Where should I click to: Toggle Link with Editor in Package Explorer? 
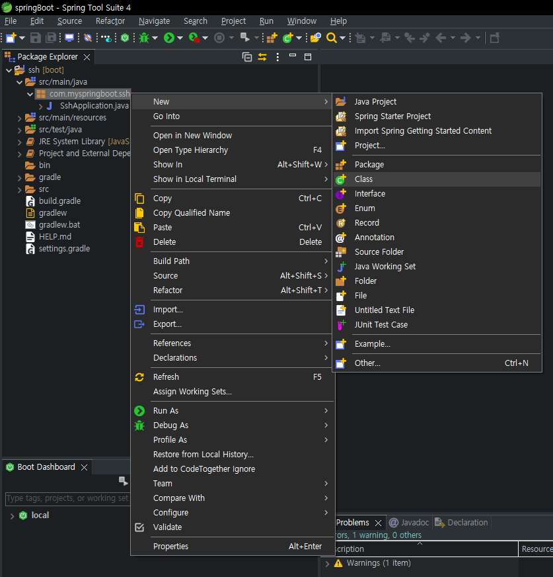(262, 57)
